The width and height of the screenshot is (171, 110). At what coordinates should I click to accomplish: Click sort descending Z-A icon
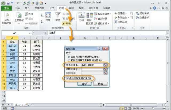[42, 21]
